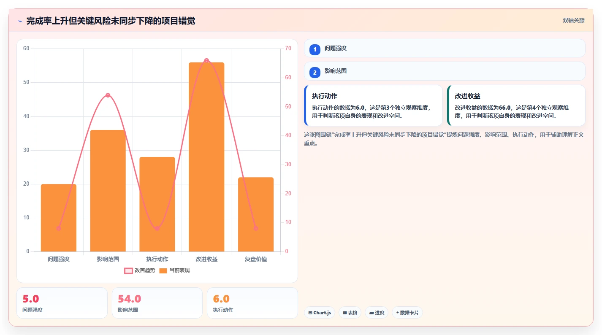602x335 pixels.
Task: Click the Chart.js tag
Action: pyautogui.click(x=320, y=313)
